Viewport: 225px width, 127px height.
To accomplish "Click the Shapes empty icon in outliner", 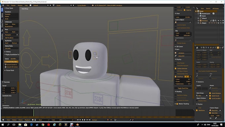I will pos(201,23).
